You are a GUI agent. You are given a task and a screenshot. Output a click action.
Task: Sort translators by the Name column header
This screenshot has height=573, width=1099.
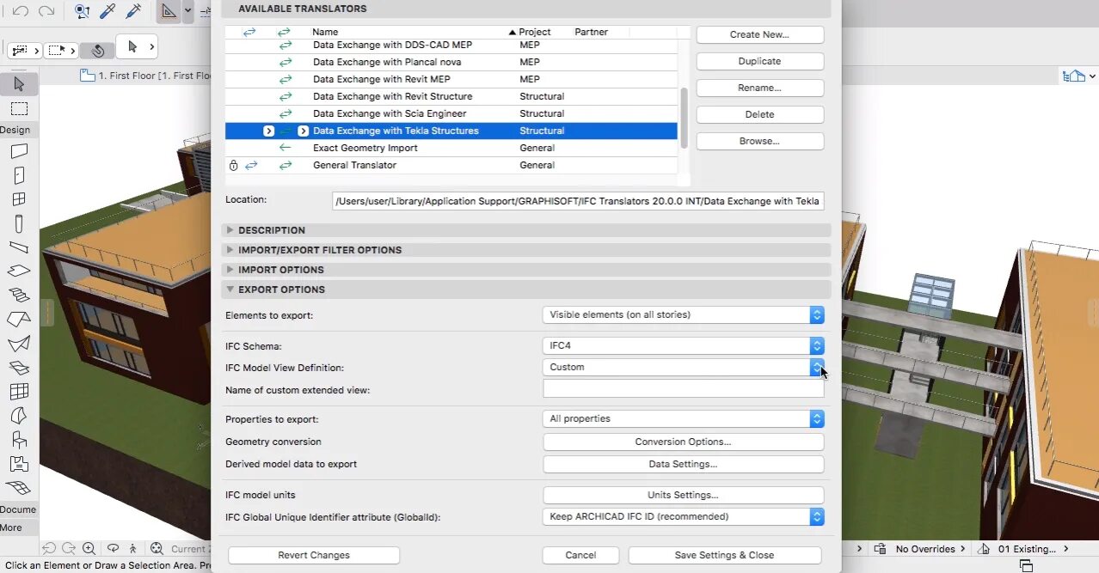pos(325,32)
